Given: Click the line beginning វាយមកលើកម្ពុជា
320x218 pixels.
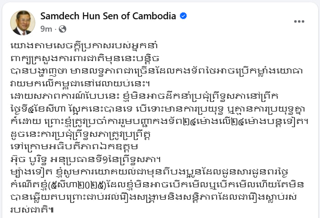Looking at the screenshot, I should [80, 84].
